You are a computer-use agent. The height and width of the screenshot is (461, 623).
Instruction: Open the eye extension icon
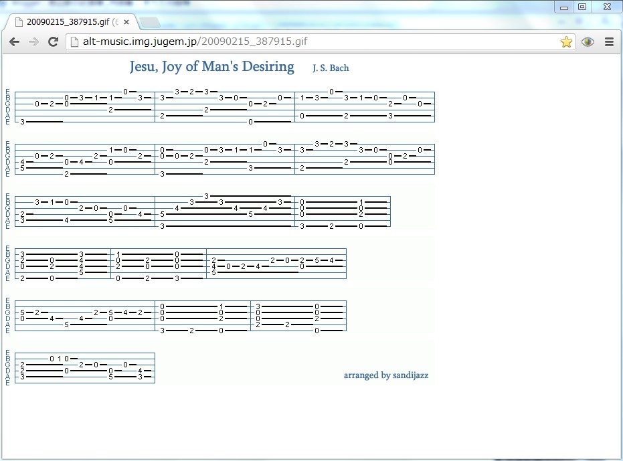tap(588, 41)
